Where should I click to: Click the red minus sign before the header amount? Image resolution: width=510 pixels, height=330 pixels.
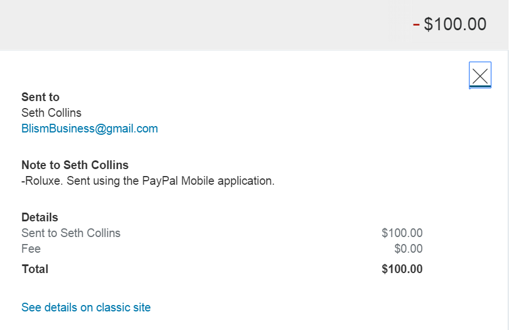point(416,24)
